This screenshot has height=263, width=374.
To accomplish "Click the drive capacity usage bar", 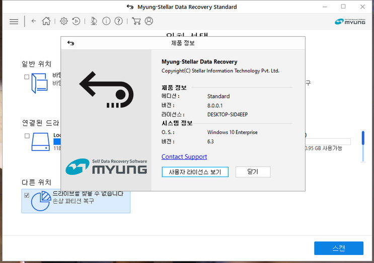I will (328, 141).
